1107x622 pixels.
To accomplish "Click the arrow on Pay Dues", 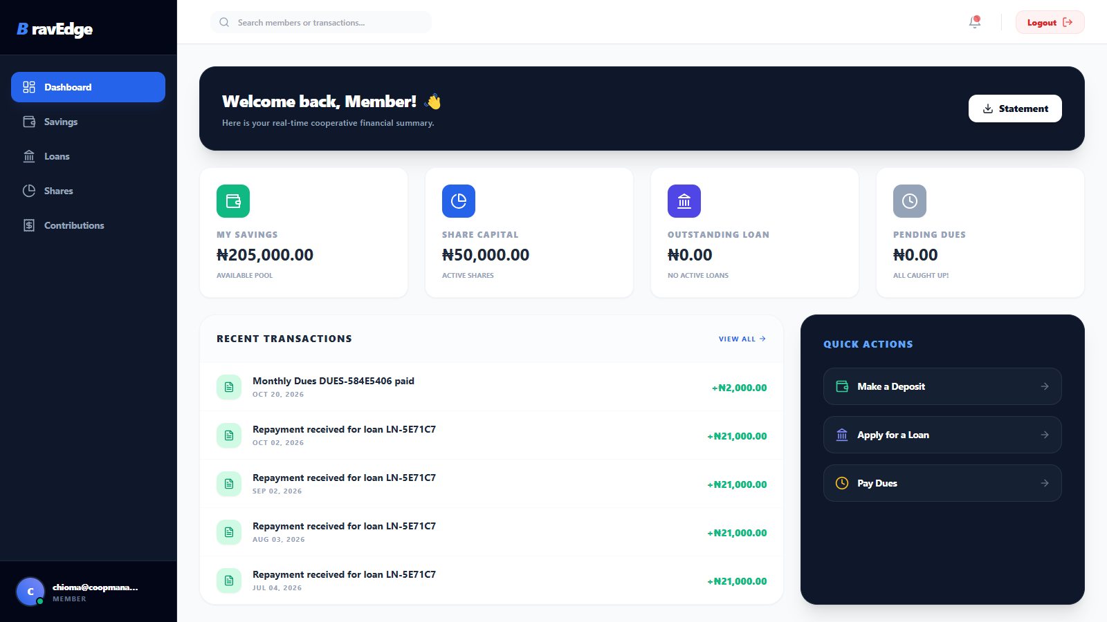I will tap(1045, 483).
